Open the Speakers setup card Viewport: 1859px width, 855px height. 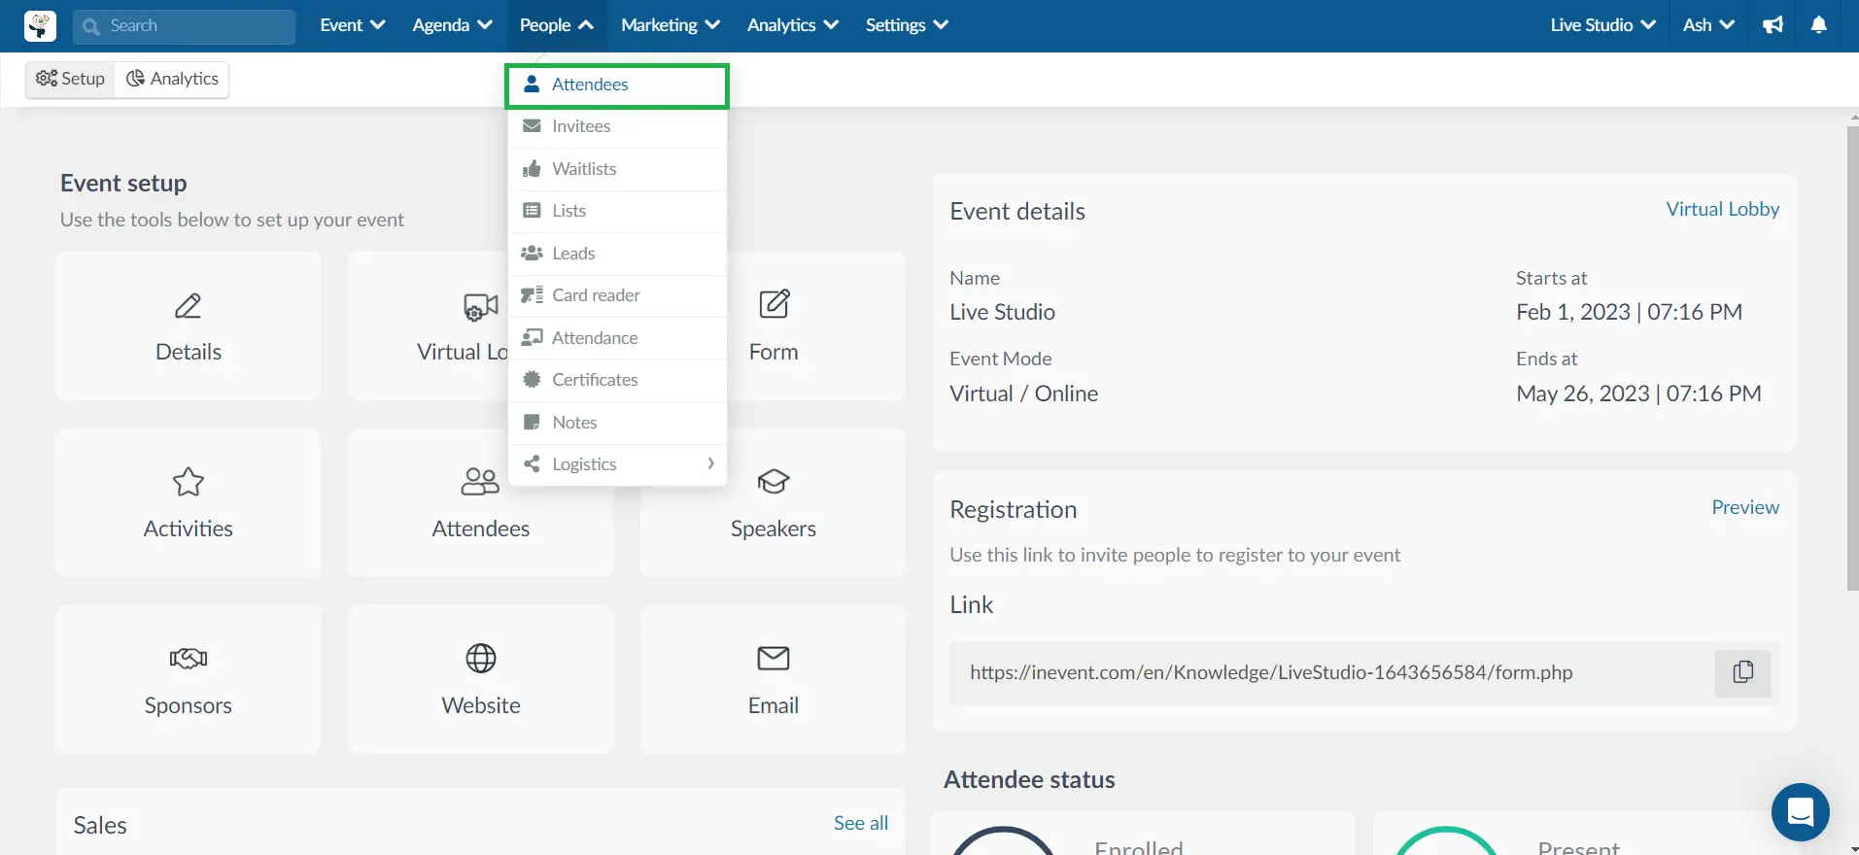tap(774, 502)
